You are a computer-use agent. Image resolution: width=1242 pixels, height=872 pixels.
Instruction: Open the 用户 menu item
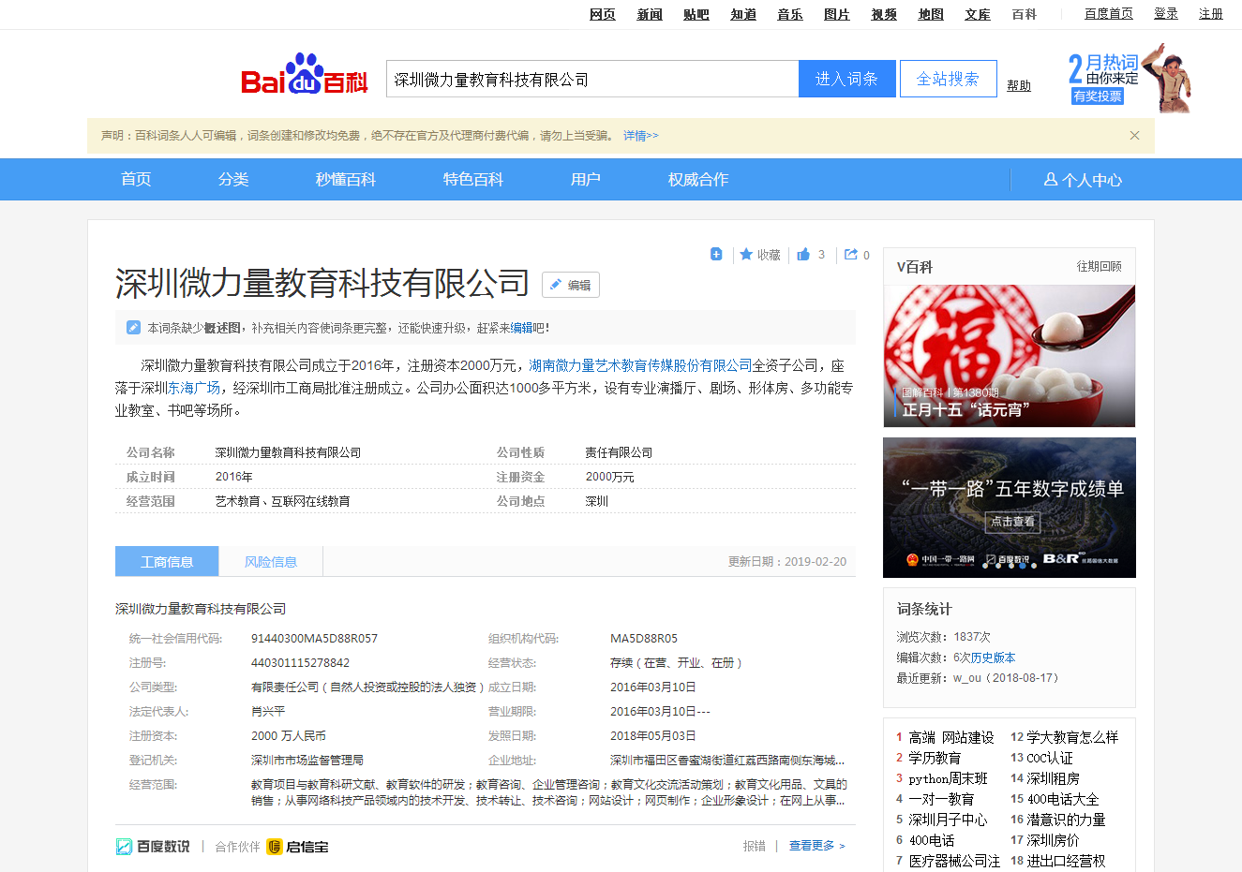(586, 179)
